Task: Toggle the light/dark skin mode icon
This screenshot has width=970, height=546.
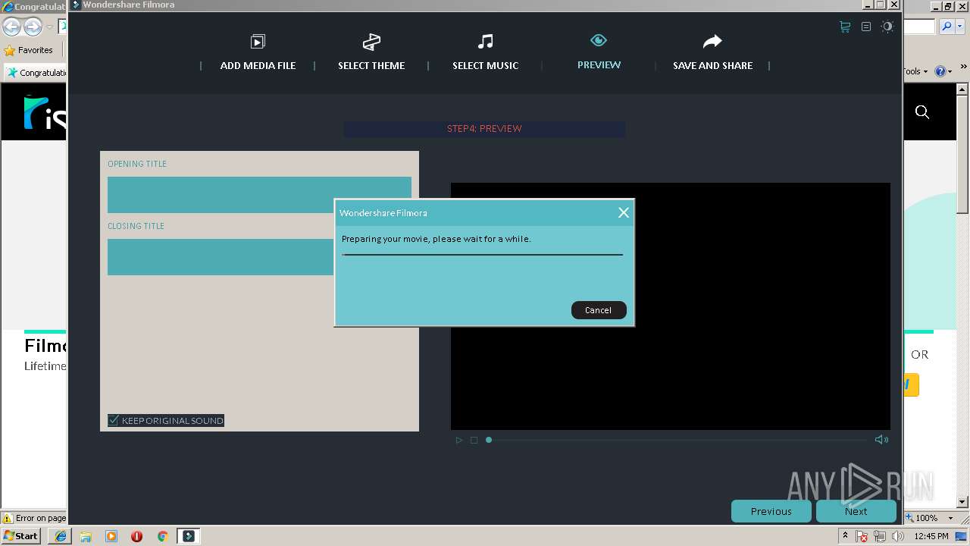Action: click(887, 27)
